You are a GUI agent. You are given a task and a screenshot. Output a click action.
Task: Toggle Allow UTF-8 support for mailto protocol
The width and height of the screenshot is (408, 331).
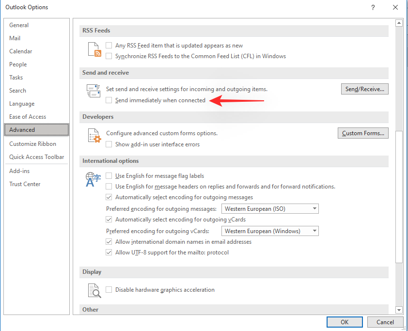click(x=109, y=252)
